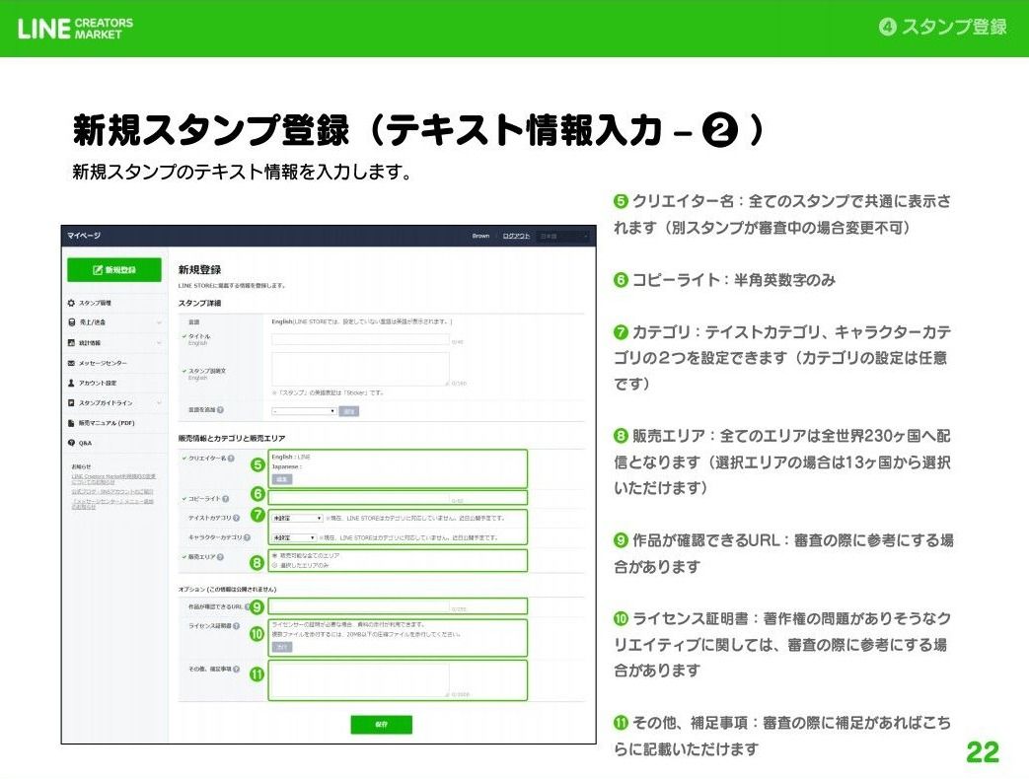Click the LINE Creators Market logo
Viewport: 1029px width, 779px height.
75,29
